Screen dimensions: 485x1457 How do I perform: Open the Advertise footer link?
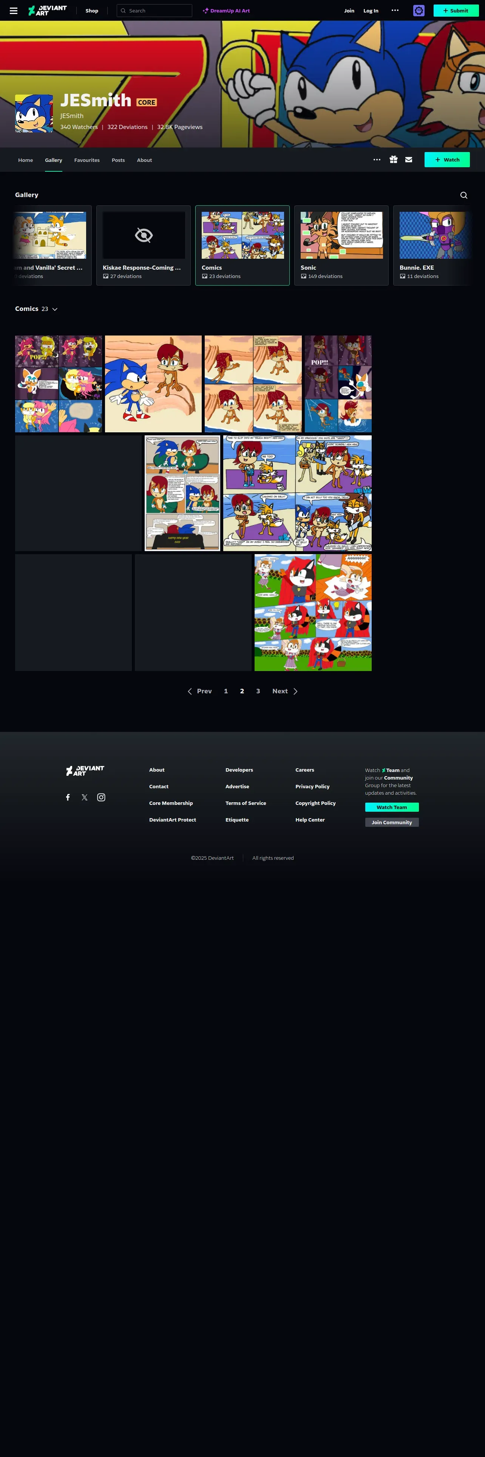tap(237, 787)
